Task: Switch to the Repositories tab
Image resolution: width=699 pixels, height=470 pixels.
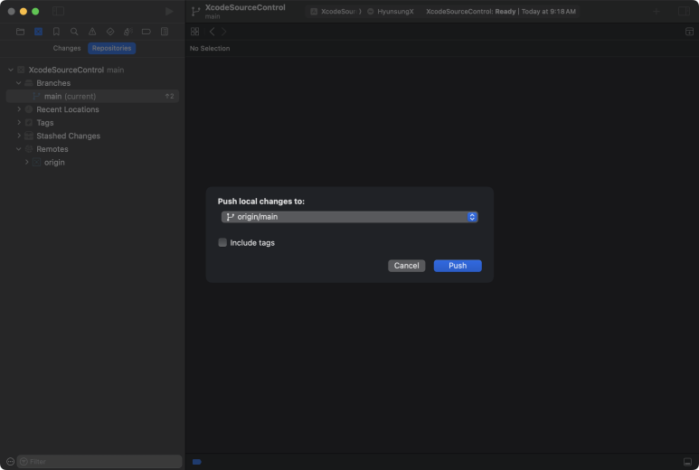Action: (x=111, y=48)
